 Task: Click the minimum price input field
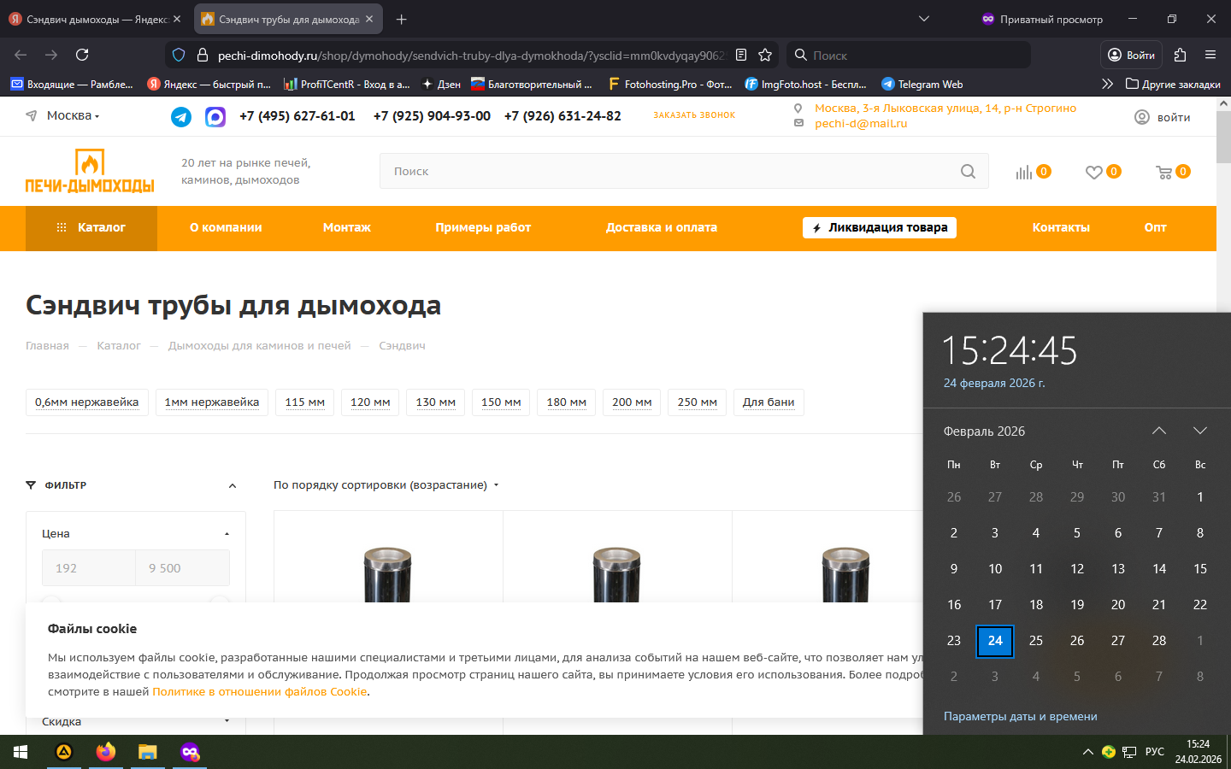89,568
